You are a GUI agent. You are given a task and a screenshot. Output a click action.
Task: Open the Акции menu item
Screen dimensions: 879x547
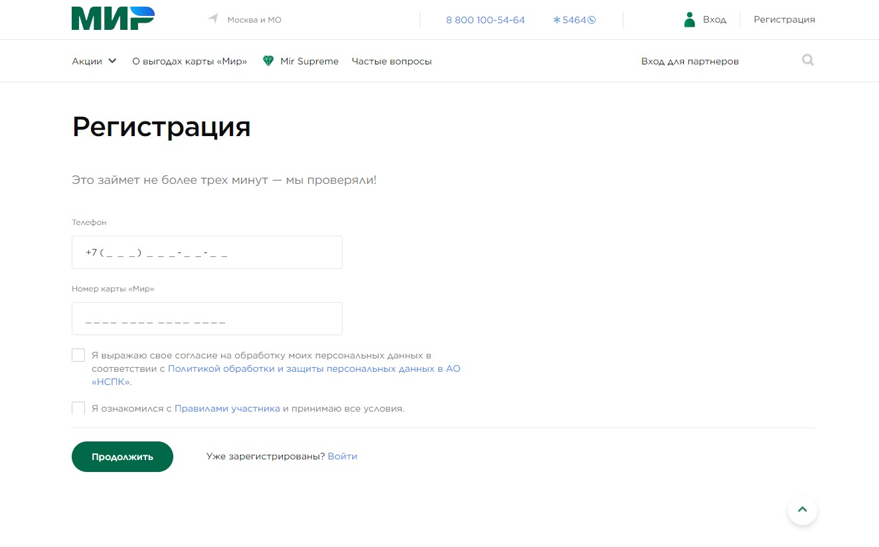87,61
